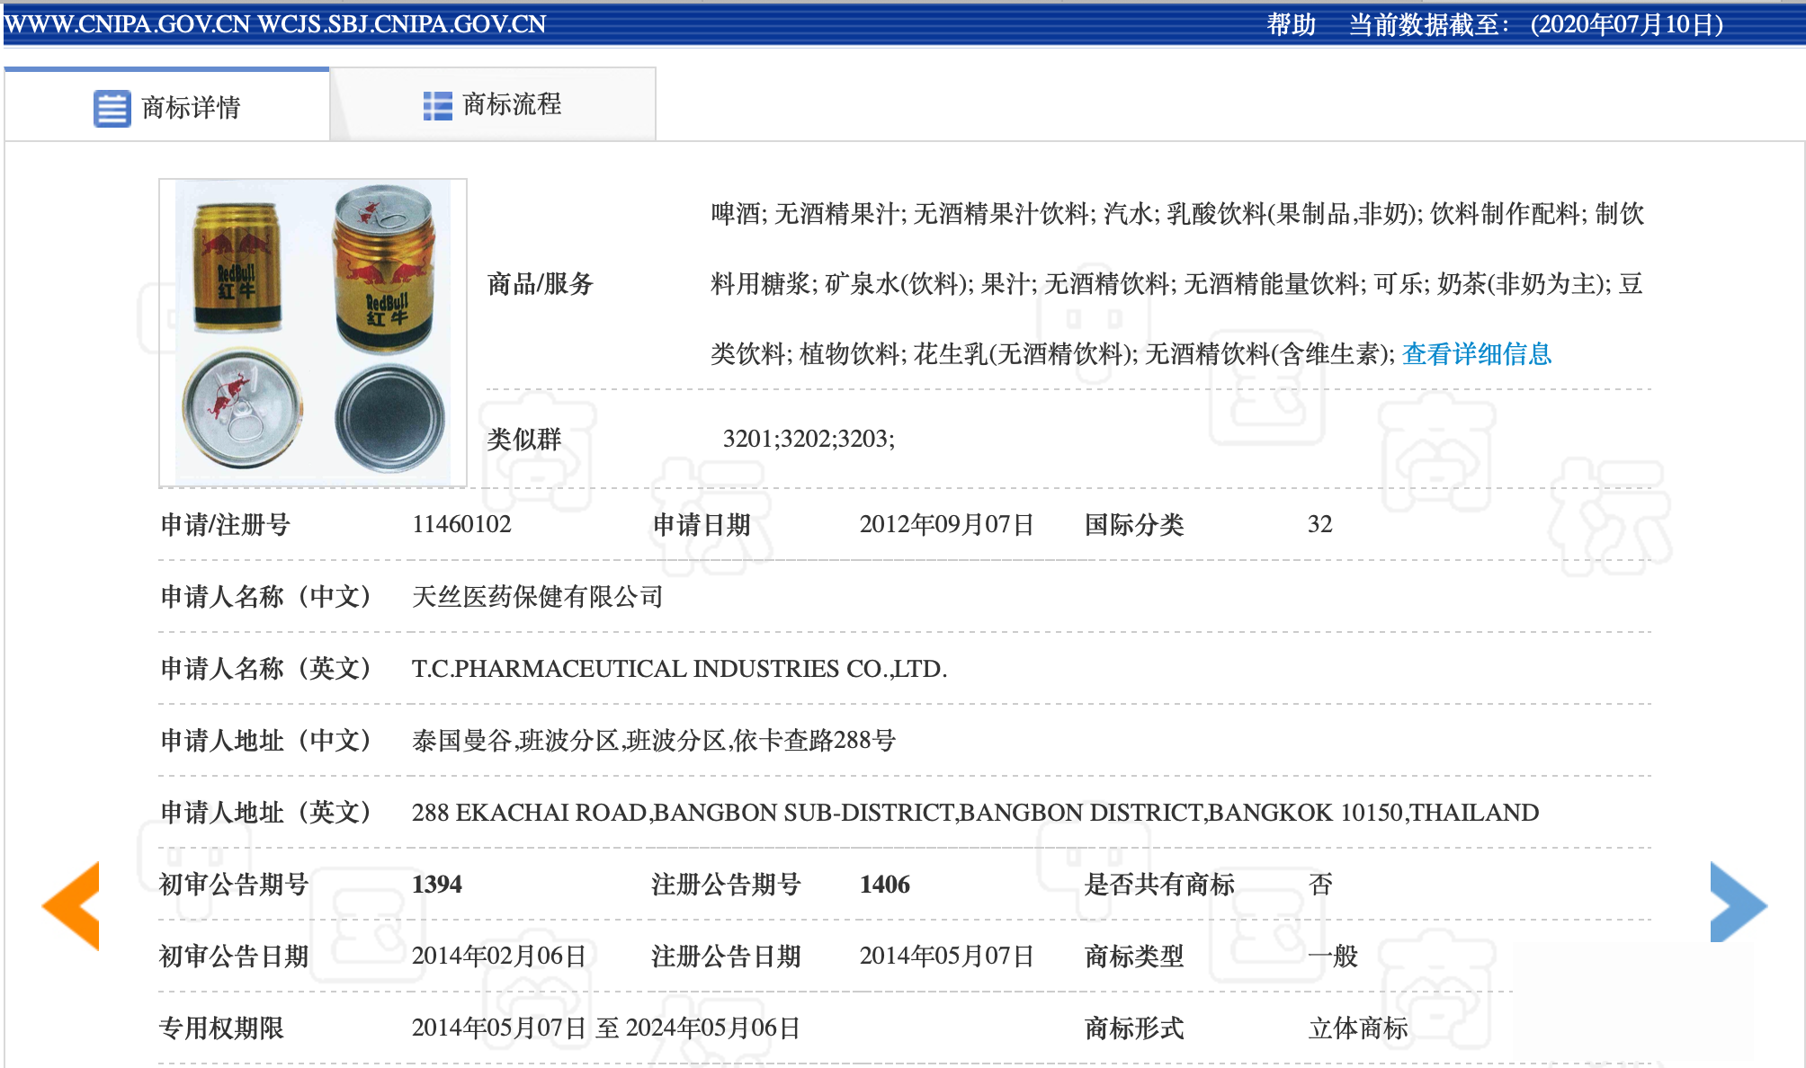
Task: Click the 初审公告期号 value 1394
Action: tap(437, 885)
